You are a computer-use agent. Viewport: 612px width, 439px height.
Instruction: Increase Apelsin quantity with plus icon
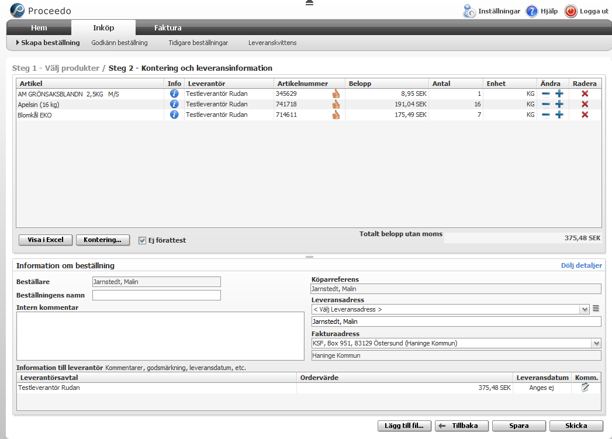[x=559, y=104]
